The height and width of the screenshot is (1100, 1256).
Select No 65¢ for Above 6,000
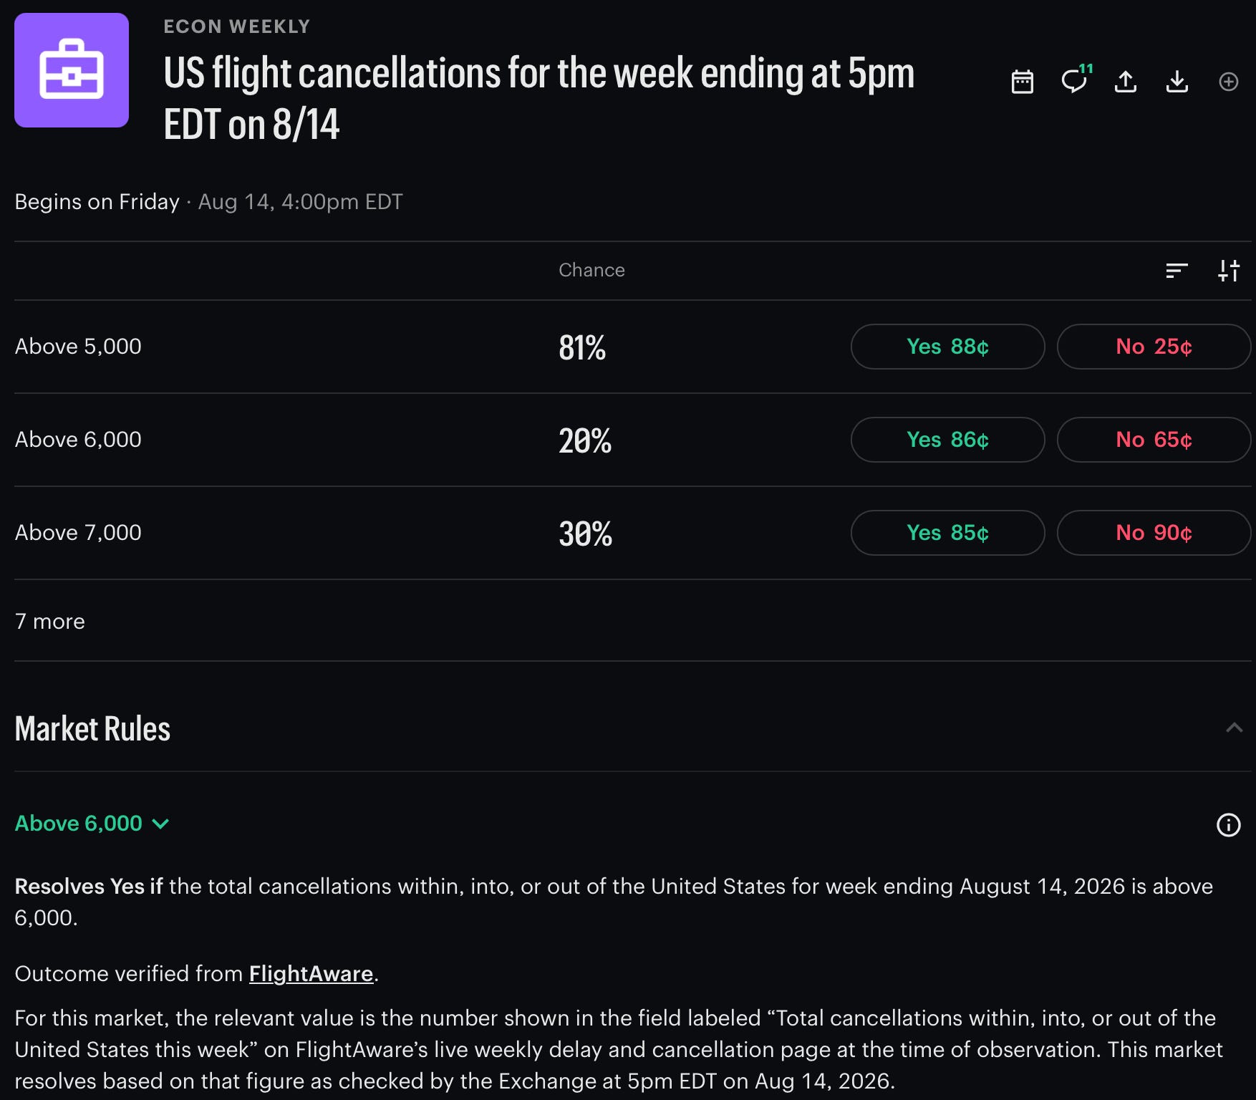click(1154, 440)
